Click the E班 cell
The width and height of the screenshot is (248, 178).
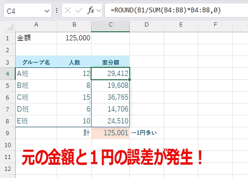(36, 121)
